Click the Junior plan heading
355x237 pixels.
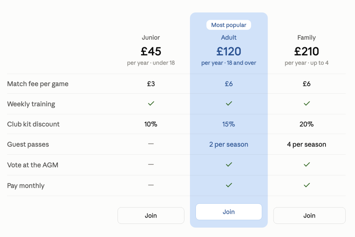pyautogui.click(x=151, y=37)
